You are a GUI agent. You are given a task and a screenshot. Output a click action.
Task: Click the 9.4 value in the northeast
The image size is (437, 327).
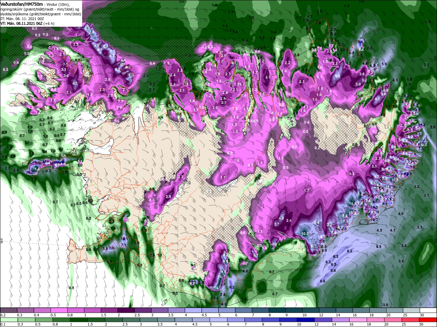360,42
